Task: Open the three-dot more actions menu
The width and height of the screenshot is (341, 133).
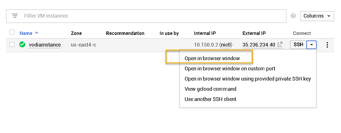Action: [x=327, y=45]
